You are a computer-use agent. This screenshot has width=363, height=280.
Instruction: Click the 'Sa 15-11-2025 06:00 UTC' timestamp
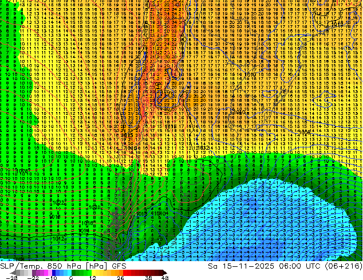tap(264, 266)
